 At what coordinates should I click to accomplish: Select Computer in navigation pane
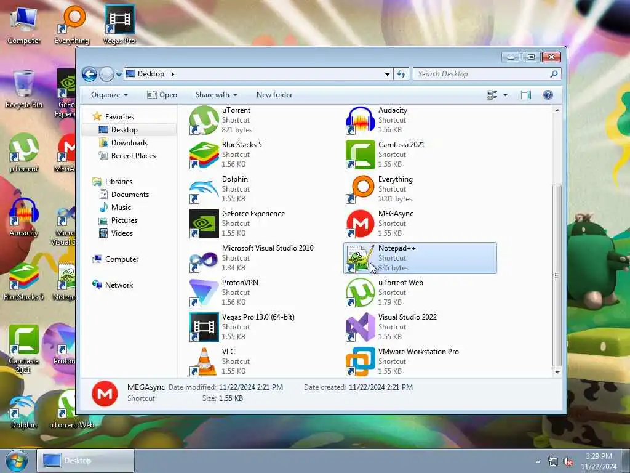tap(122, 259)
